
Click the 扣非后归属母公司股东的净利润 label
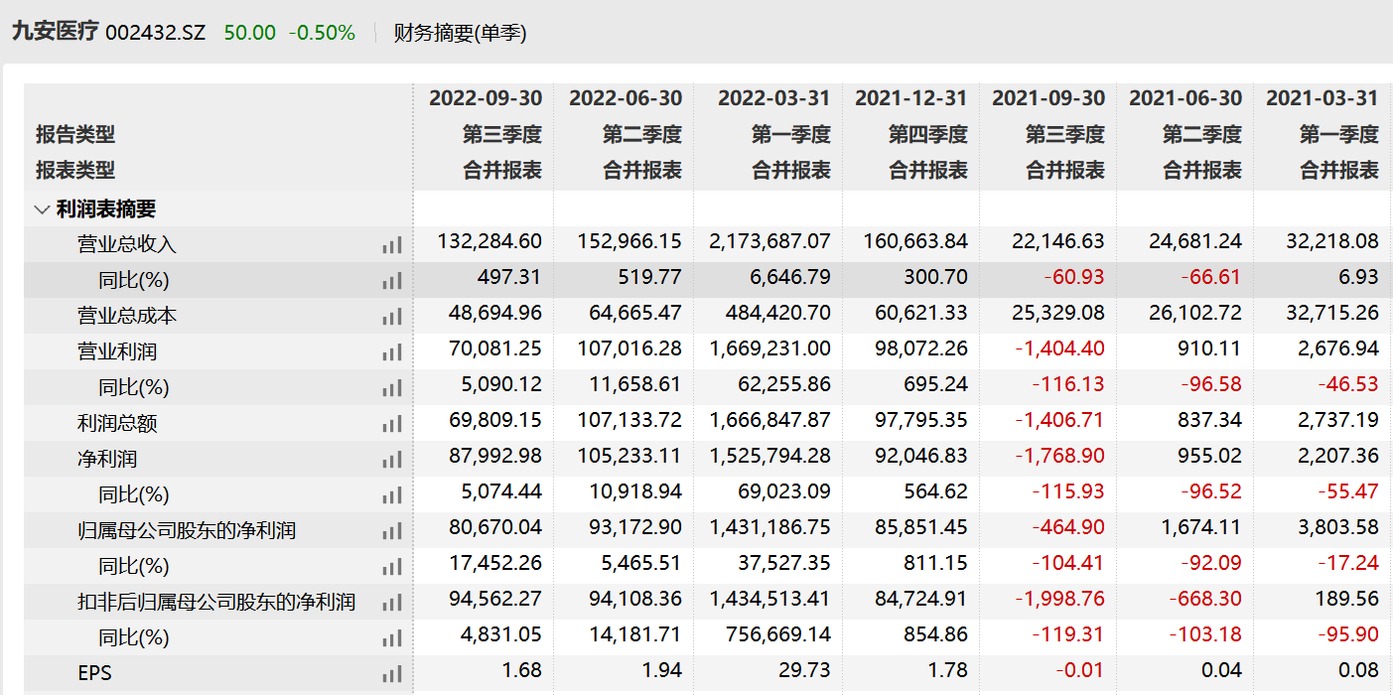coord(216,602)
